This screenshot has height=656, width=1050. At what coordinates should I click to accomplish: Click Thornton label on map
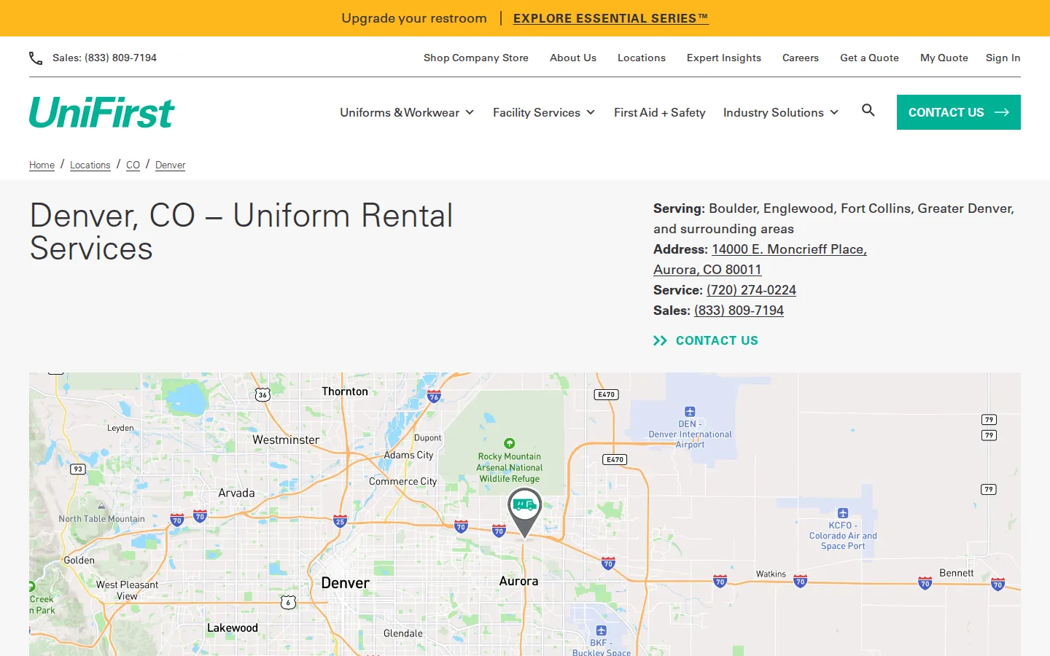click(x=345, y=391)
